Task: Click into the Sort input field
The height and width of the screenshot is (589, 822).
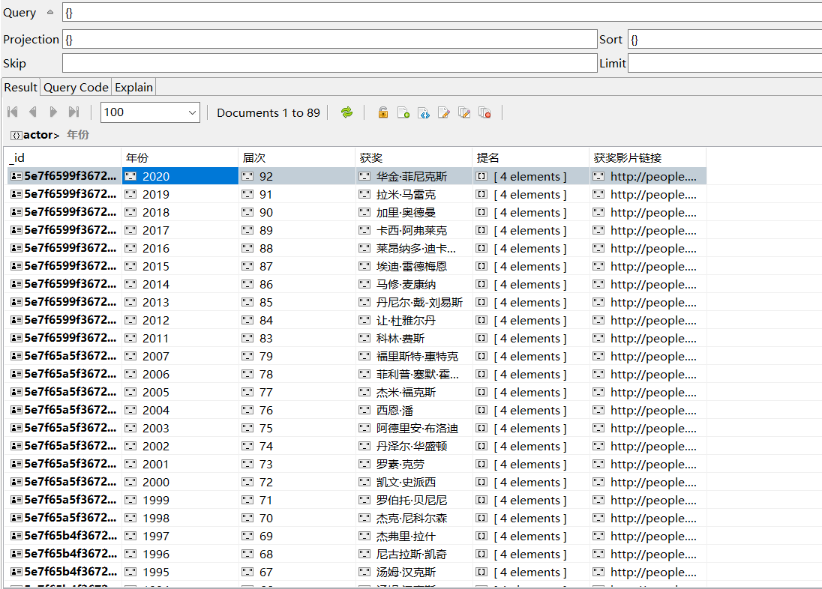Action: click(x=725, y=39)
